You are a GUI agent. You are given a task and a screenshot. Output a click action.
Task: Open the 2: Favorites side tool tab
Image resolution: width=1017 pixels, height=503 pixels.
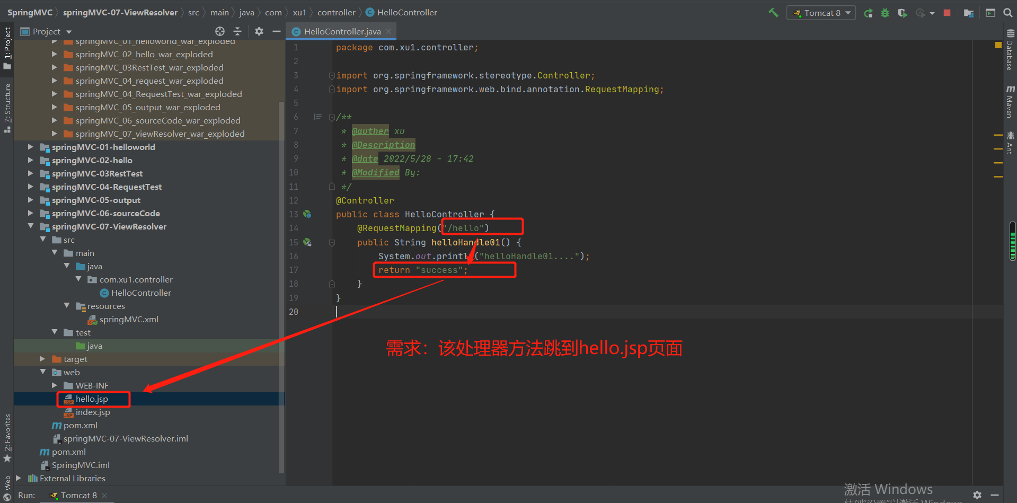(7, 438)
